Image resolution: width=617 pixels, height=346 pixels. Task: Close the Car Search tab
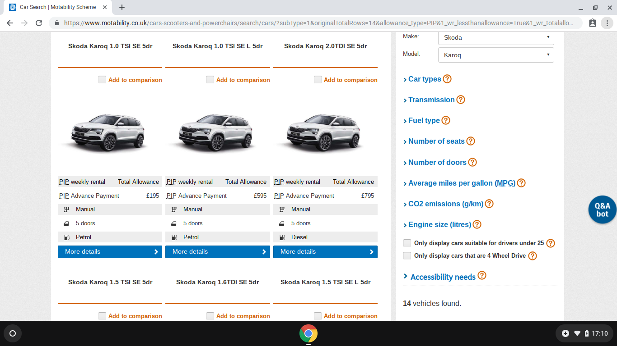(x=106, y=7)
